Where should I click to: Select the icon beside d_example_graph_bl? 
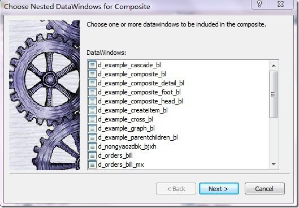(92, 128)
